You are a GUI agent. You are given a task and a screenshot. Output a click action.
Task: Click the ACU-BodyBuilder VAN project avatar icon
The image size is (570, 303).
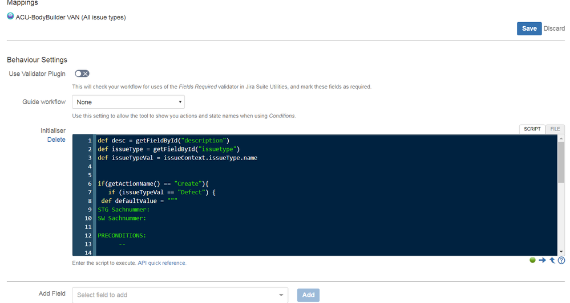pyautogui.click(x=10, y=16)
